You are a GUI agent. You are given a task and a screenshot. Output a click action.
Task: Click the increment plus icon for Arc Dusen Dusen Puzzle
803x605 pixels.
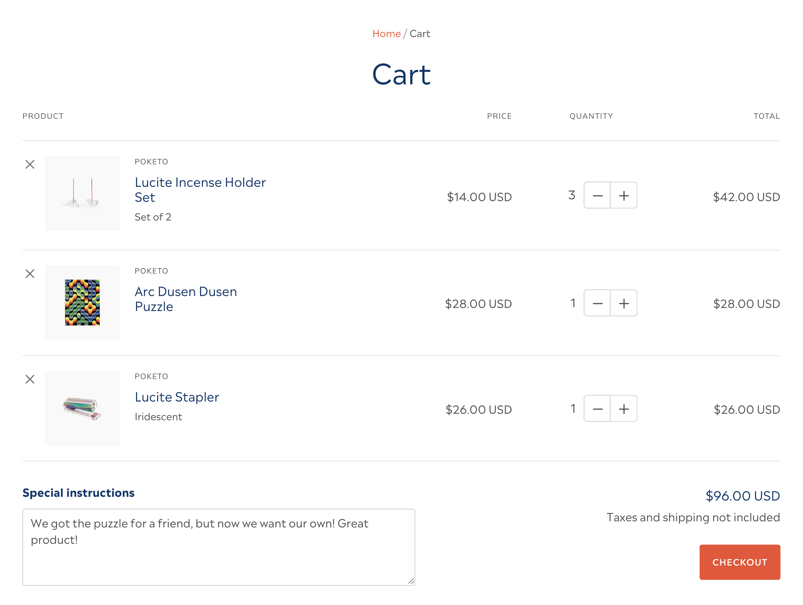(x=624, y=303)
